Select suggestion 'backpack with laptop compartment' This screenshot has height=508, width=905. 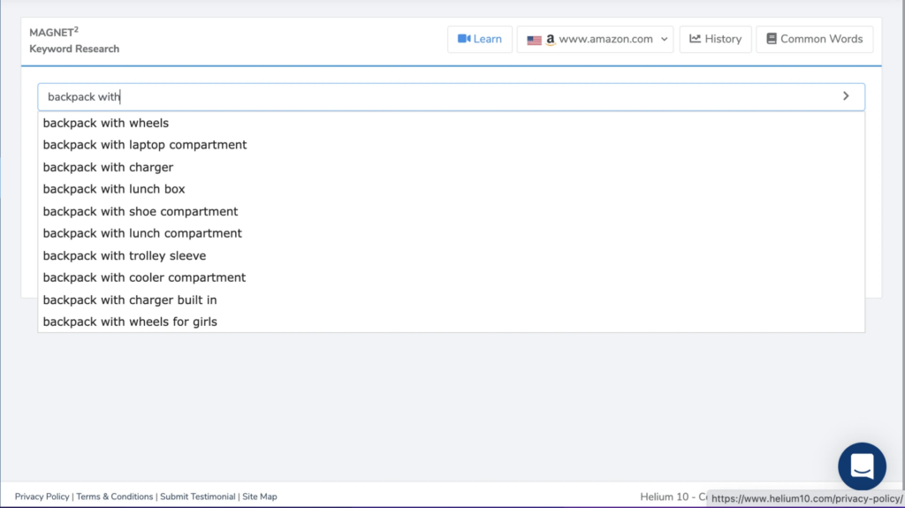145,145
